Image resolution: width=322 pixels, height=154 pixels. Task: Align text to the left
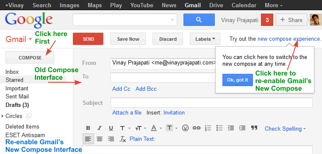pyautogui.click(x=88, y=139)
